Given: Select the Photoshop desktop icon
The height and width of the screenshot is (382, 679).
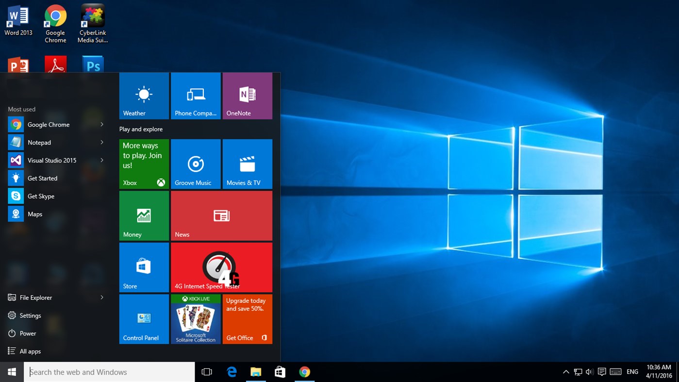Looking at the screenshot, I should [x=93, y=65].
